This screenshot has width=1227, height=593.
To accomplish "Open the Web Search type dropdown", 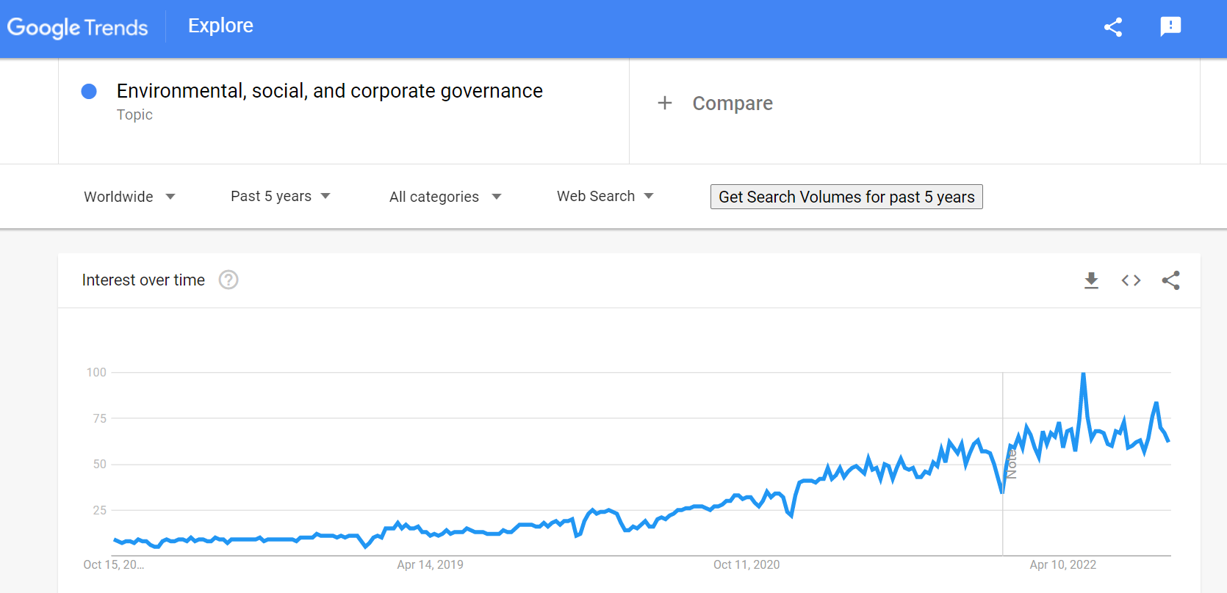I will coord(605,196).
